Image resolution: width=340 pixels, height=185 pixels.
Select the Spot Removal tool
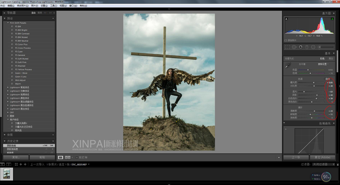[294, 47]
